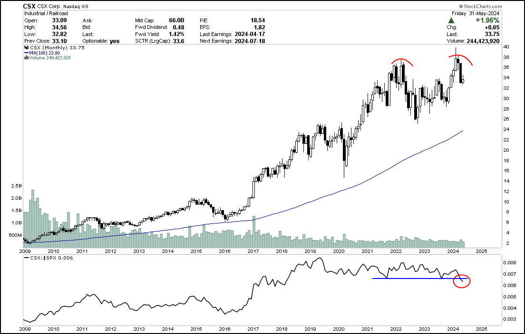Click the green up-triangle change indicator

pos(451,20)
